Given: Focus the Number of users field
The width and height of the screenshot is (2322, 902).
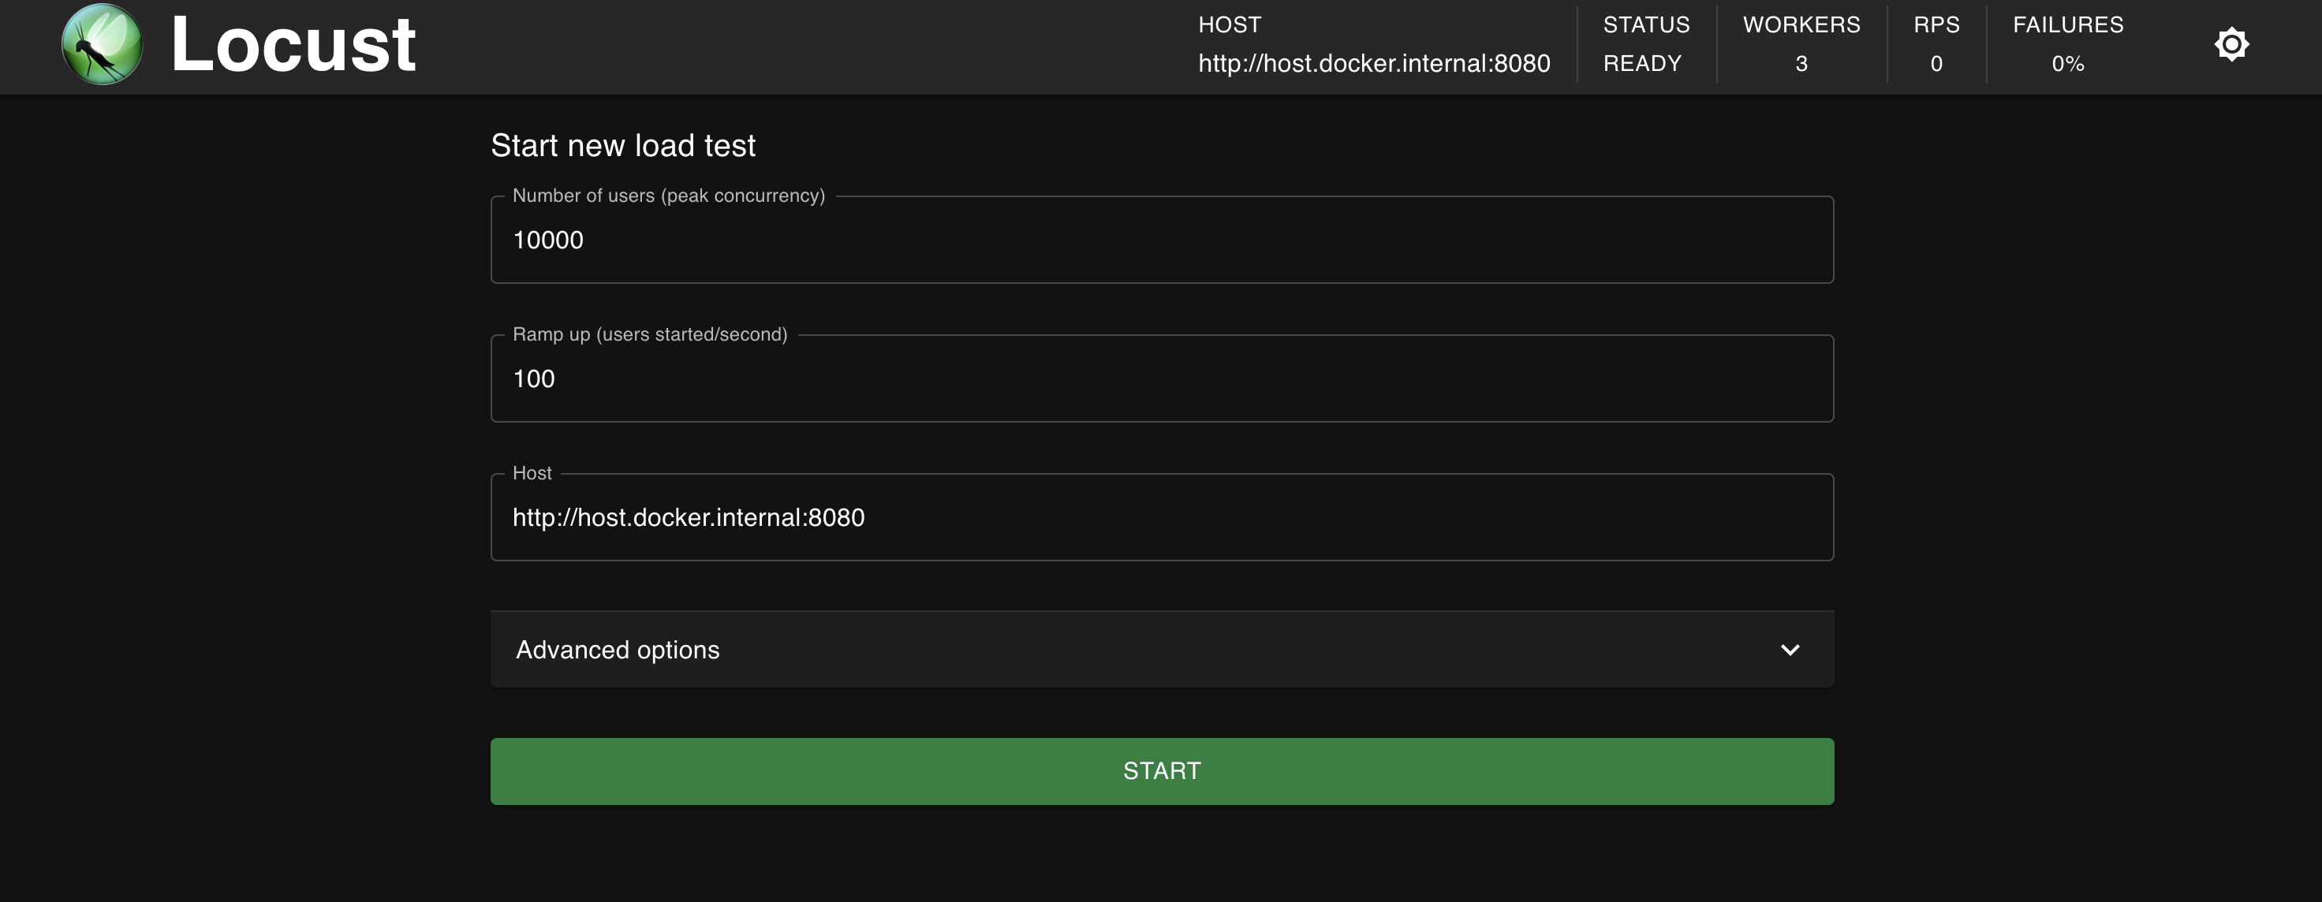Looking at the screenshot, I should [x=1161, y=240].
